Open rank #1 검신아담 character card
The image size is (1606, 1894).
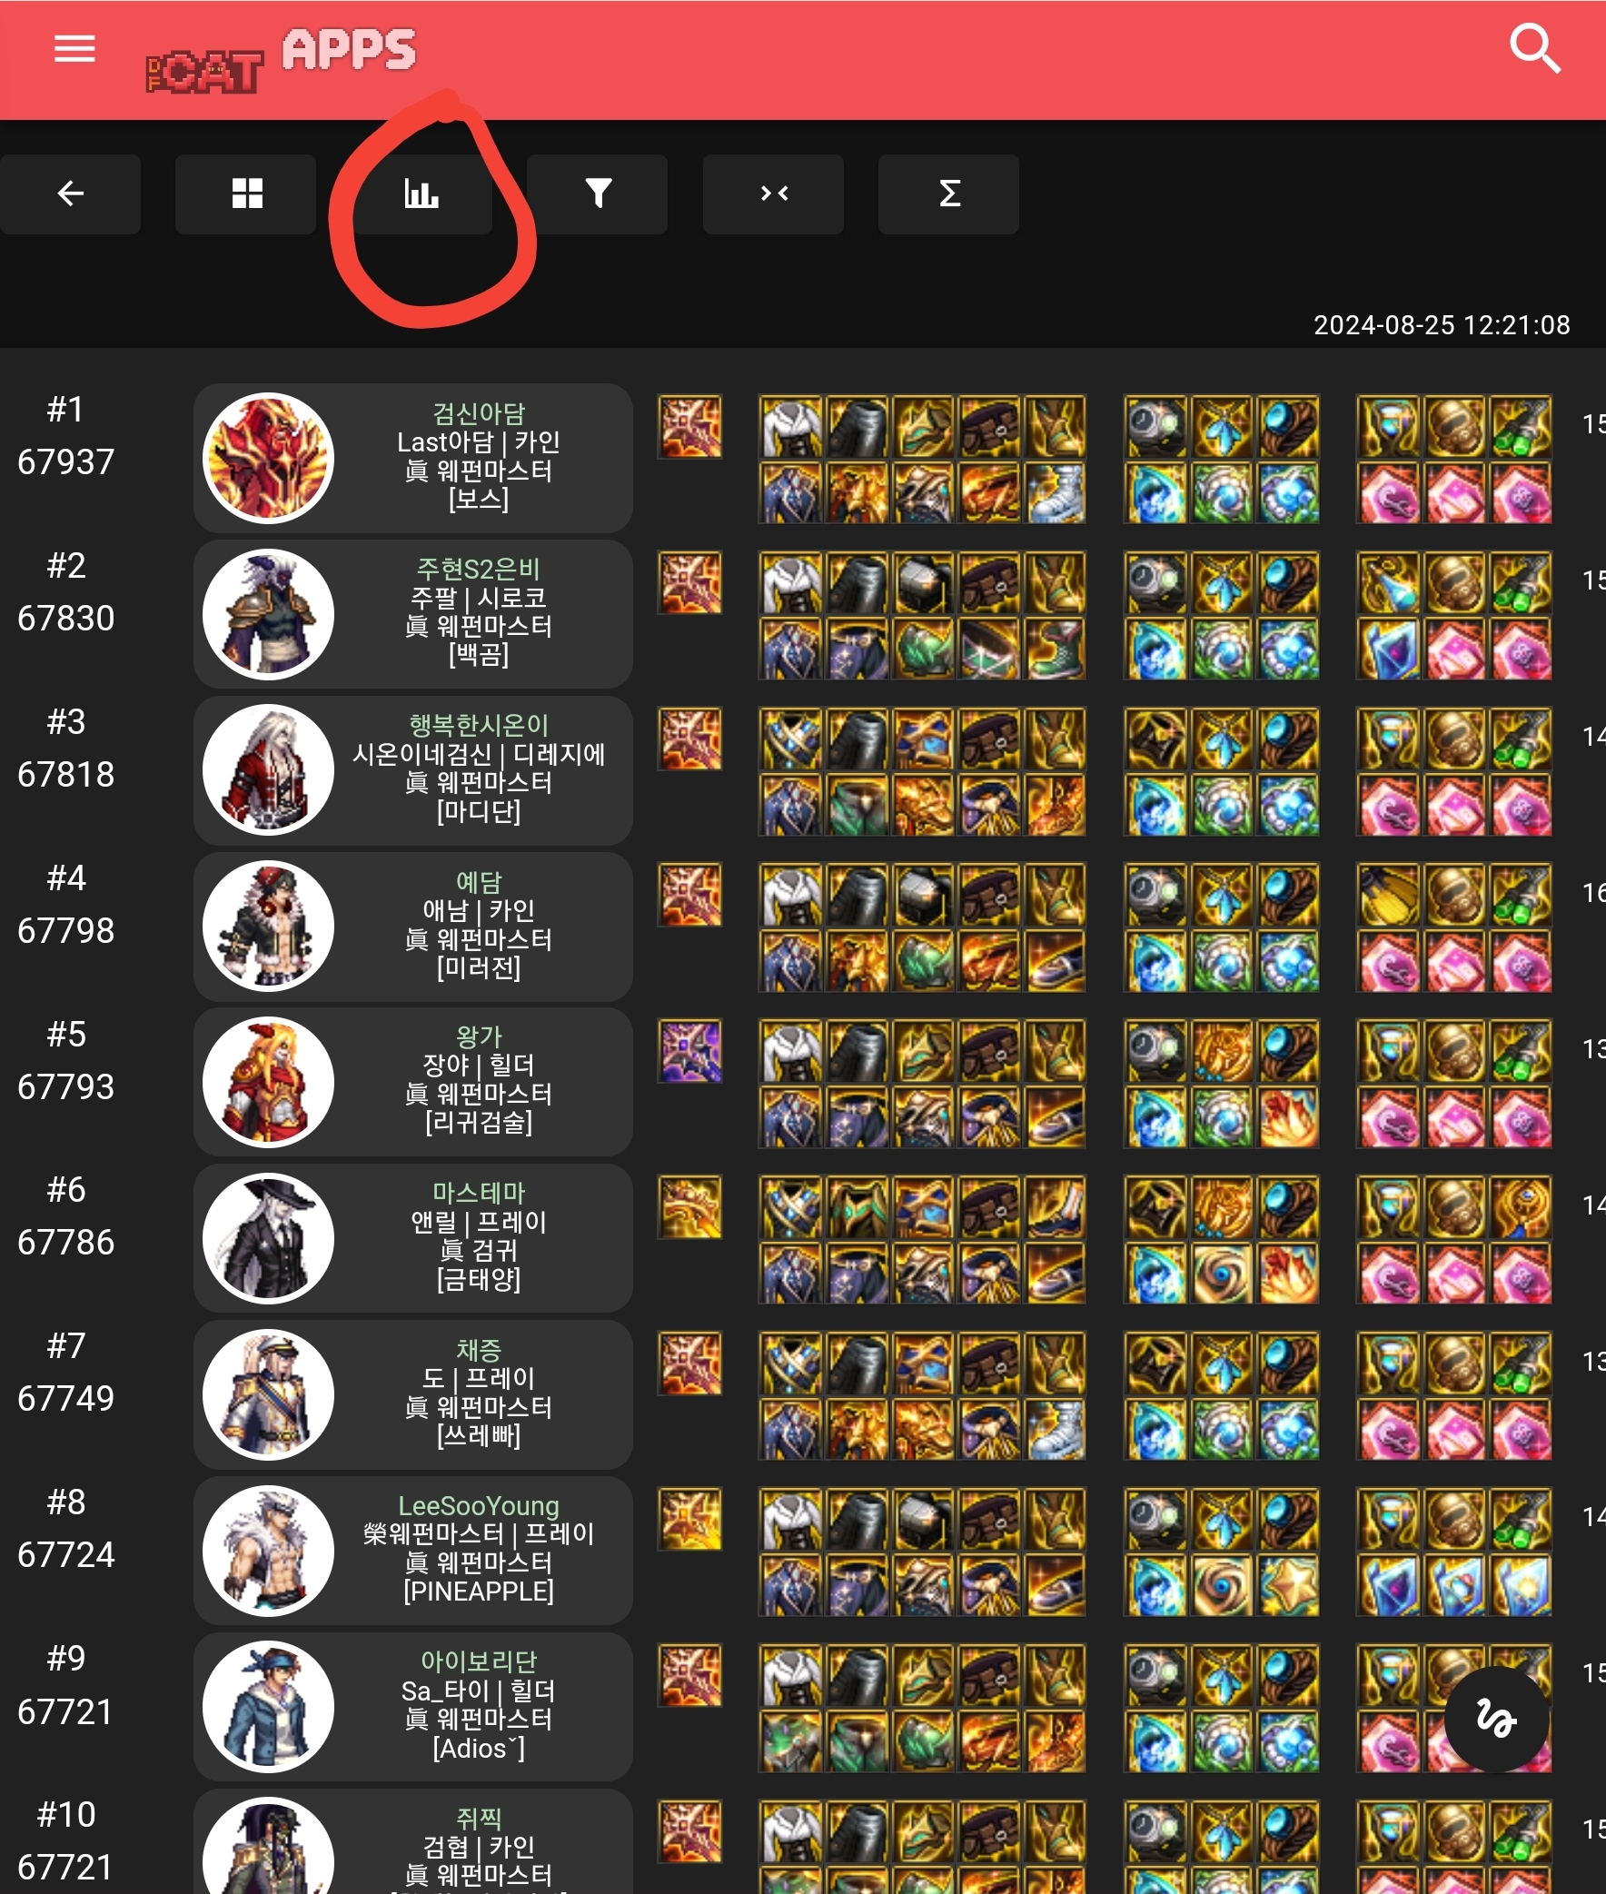coord(412,458)
